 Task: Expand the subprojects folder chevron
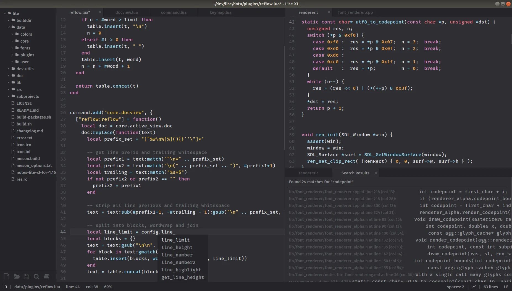click(x=8, y=96)
